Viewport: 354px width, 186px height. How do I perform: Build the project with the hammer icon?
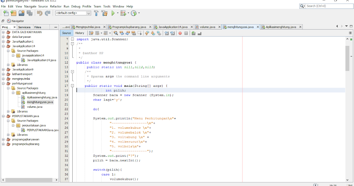(96, 13)
